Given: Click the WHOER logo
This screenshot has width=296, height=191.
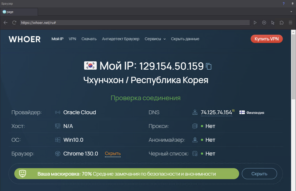Looking at the screenshot, I should (x=24, y=39).
